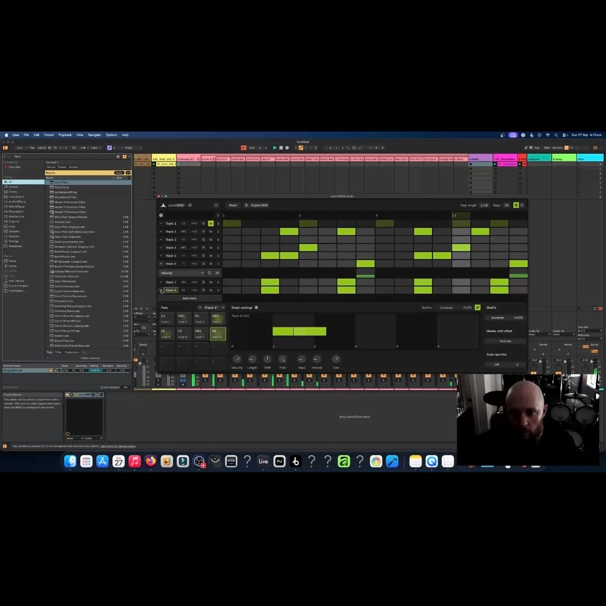606x606 pixels.
Task: Click the green link icon beside shuffle percentage
Action: click(478, 307)
